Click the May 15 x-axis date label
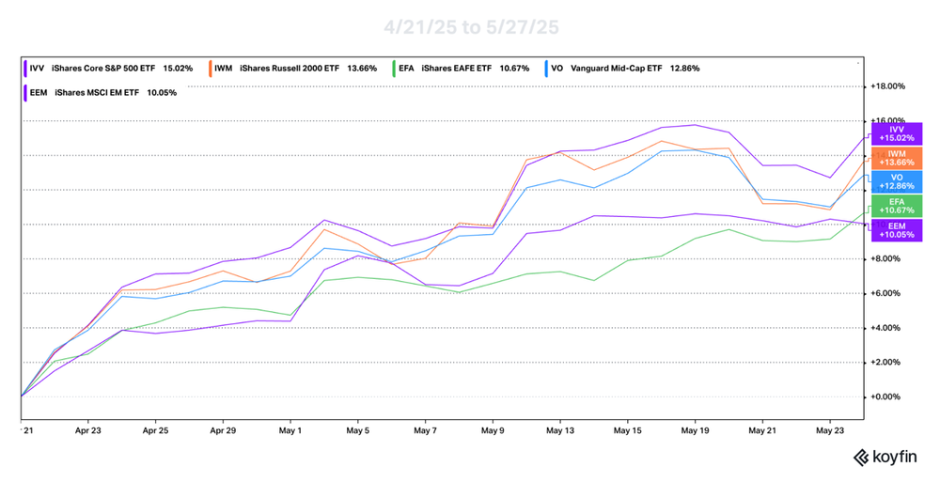Image resolution: width=940 pixels, height=482 pixels. (628, 430)
